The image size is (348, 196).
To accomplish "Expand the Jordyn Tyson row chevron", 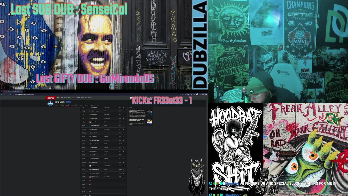I will (123, 118).
